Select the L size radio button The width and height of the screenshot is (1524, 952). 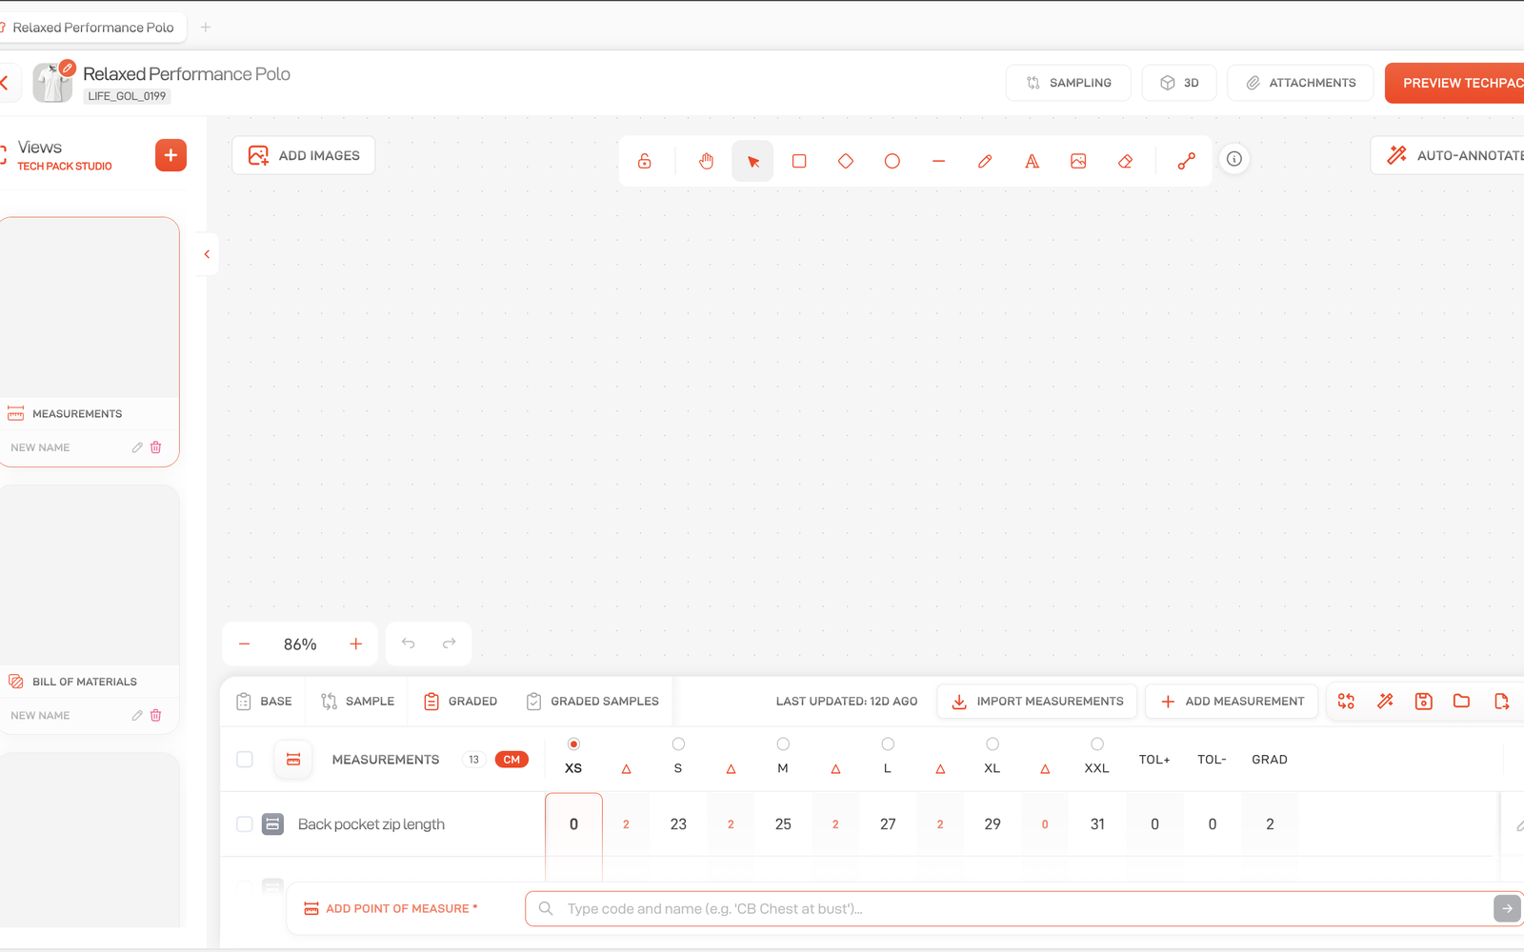(x=888, y=744)
